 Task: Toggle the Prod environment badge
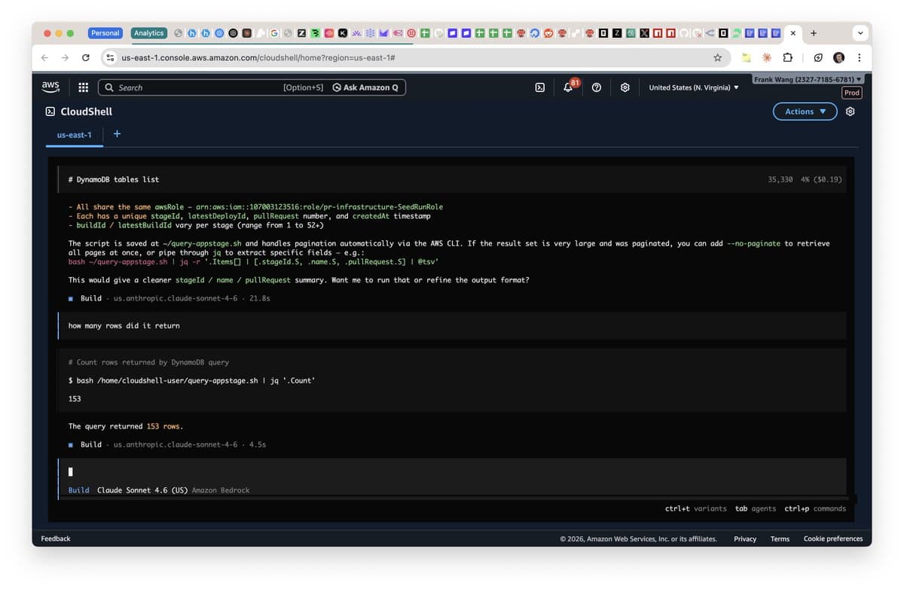point(851,93)
